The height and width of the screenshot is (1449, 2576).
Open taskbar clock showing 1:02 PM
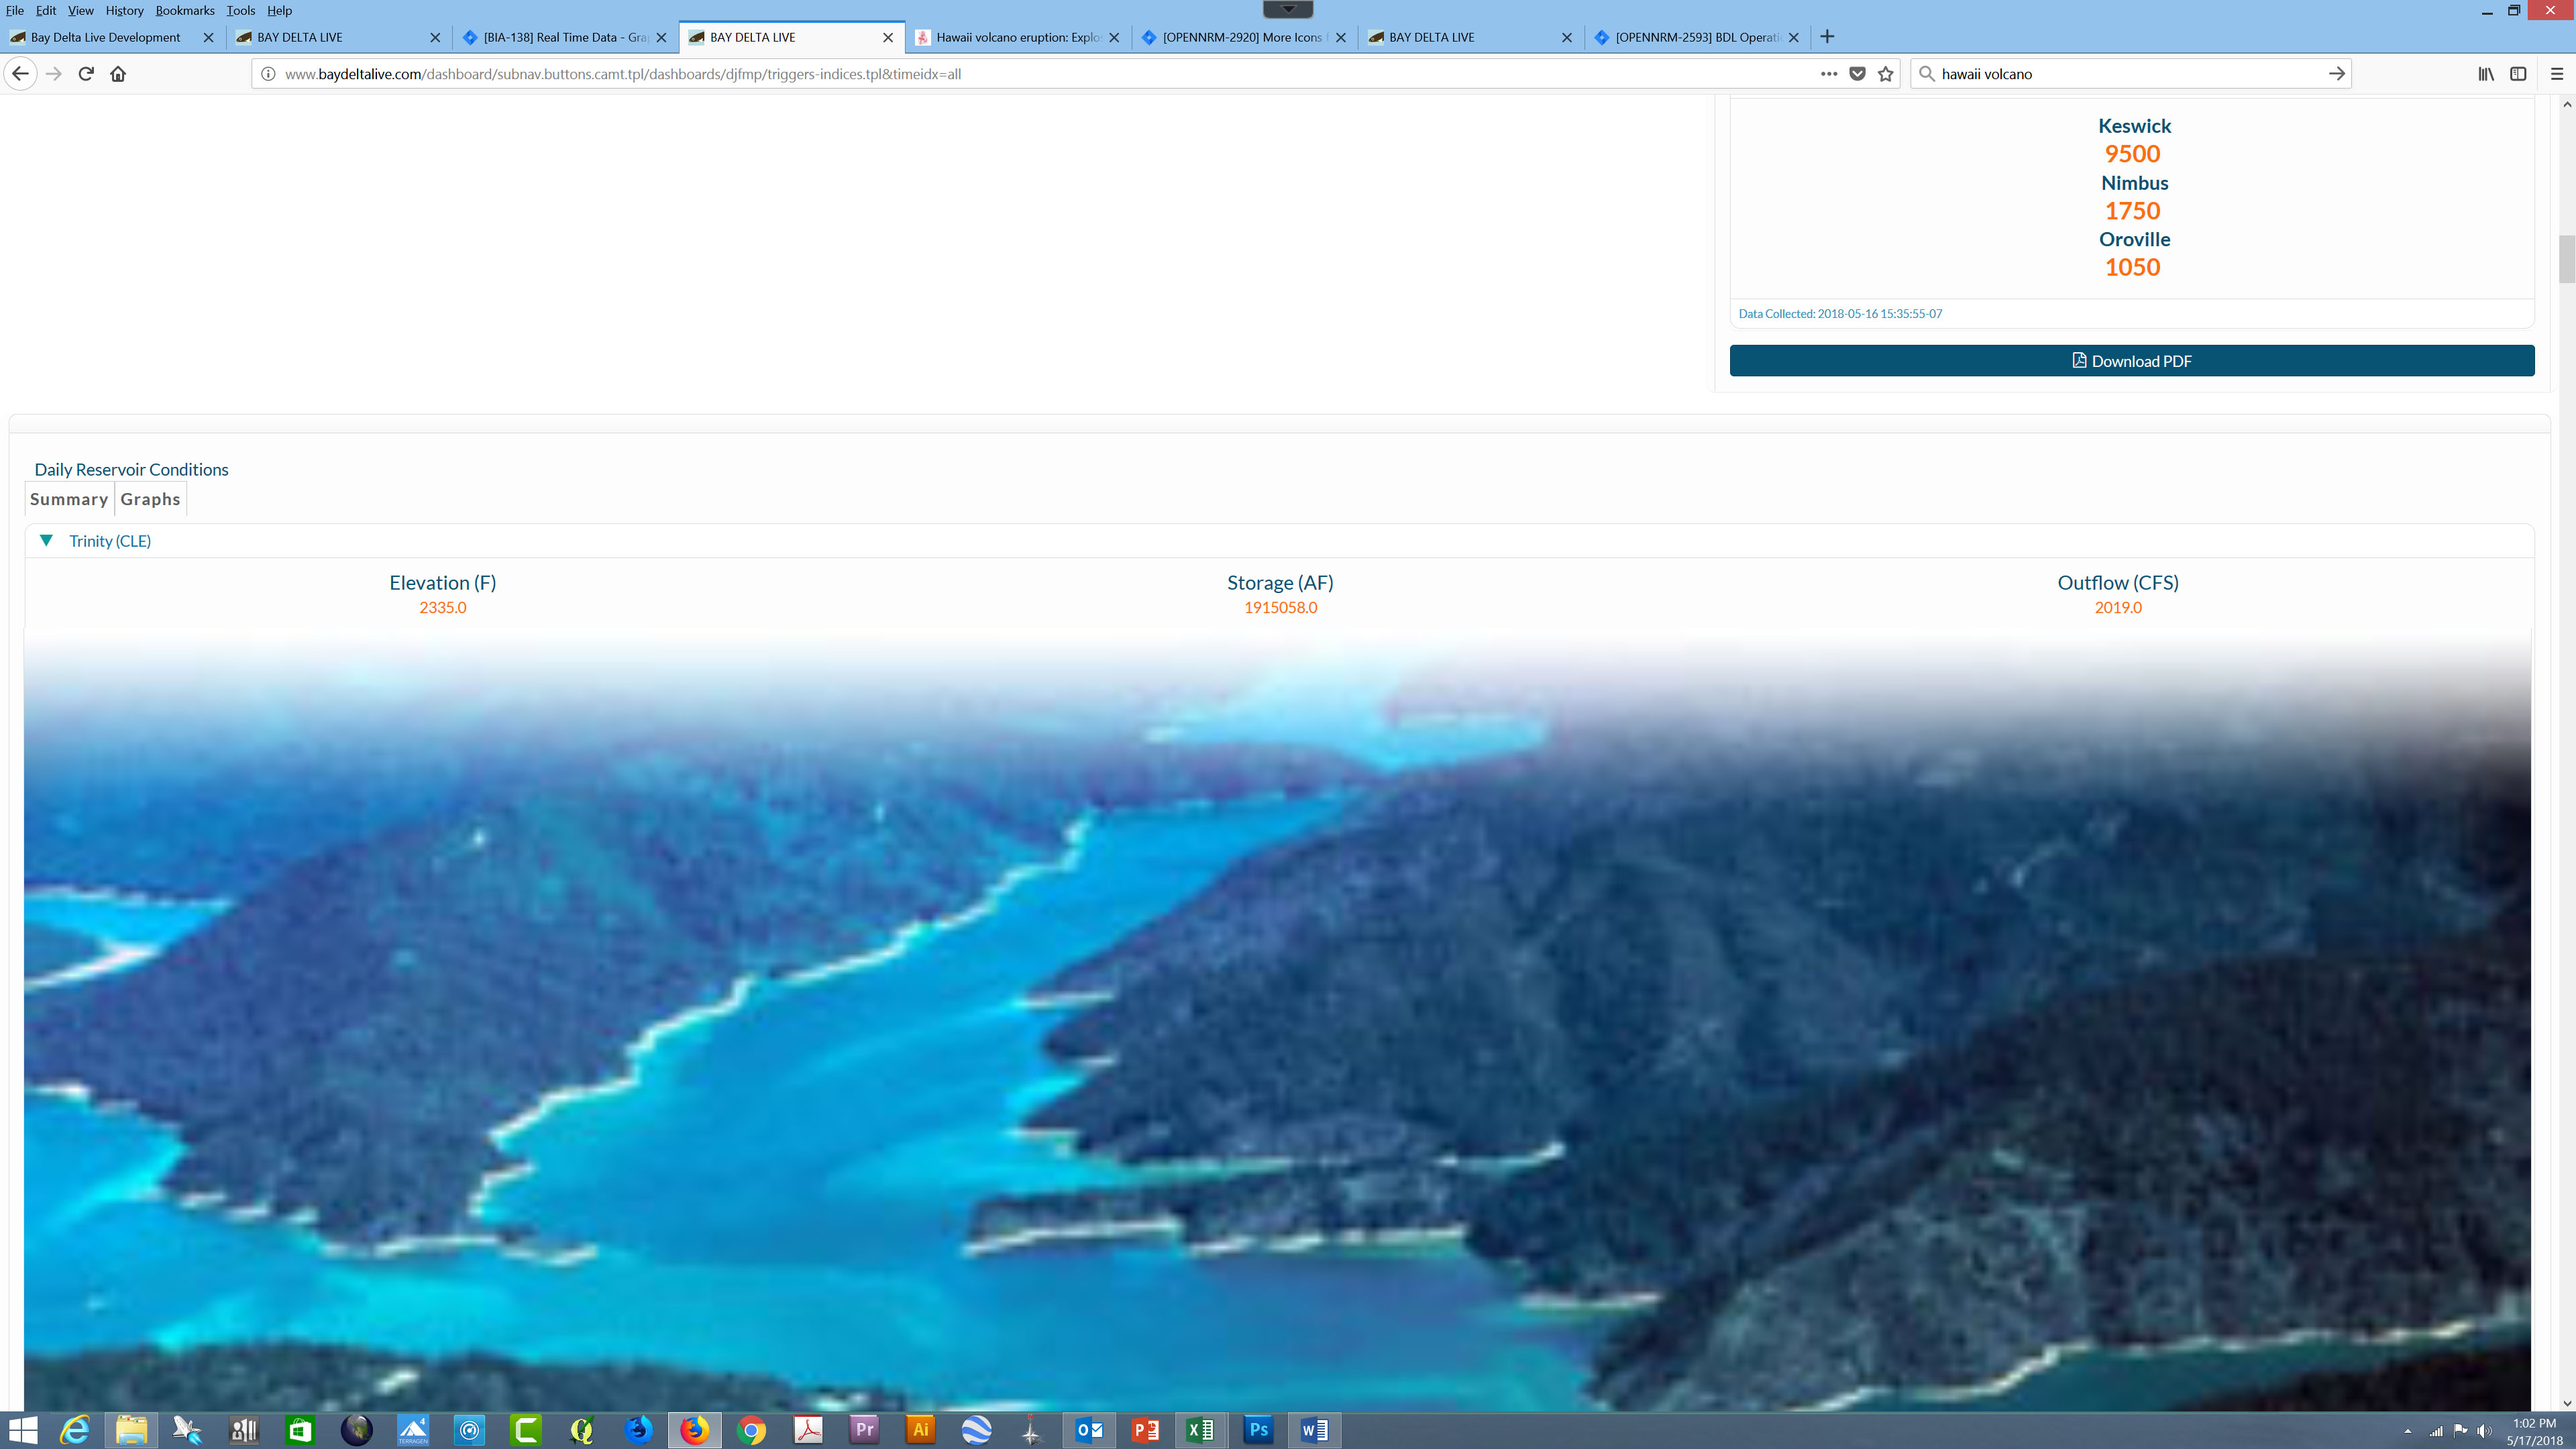[x=2534, y=1431]
